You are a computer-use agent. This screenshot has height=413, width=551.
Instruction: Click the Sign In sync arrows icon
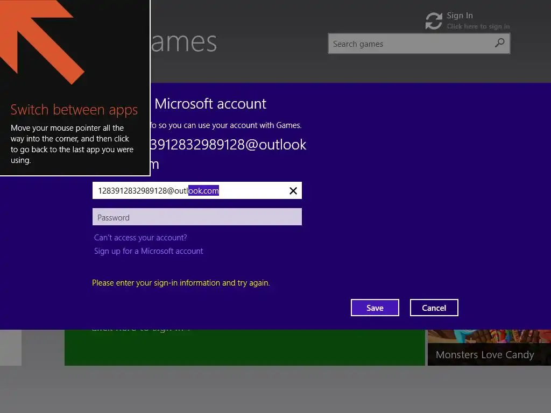pyautogui.click(x=434, y=21)
